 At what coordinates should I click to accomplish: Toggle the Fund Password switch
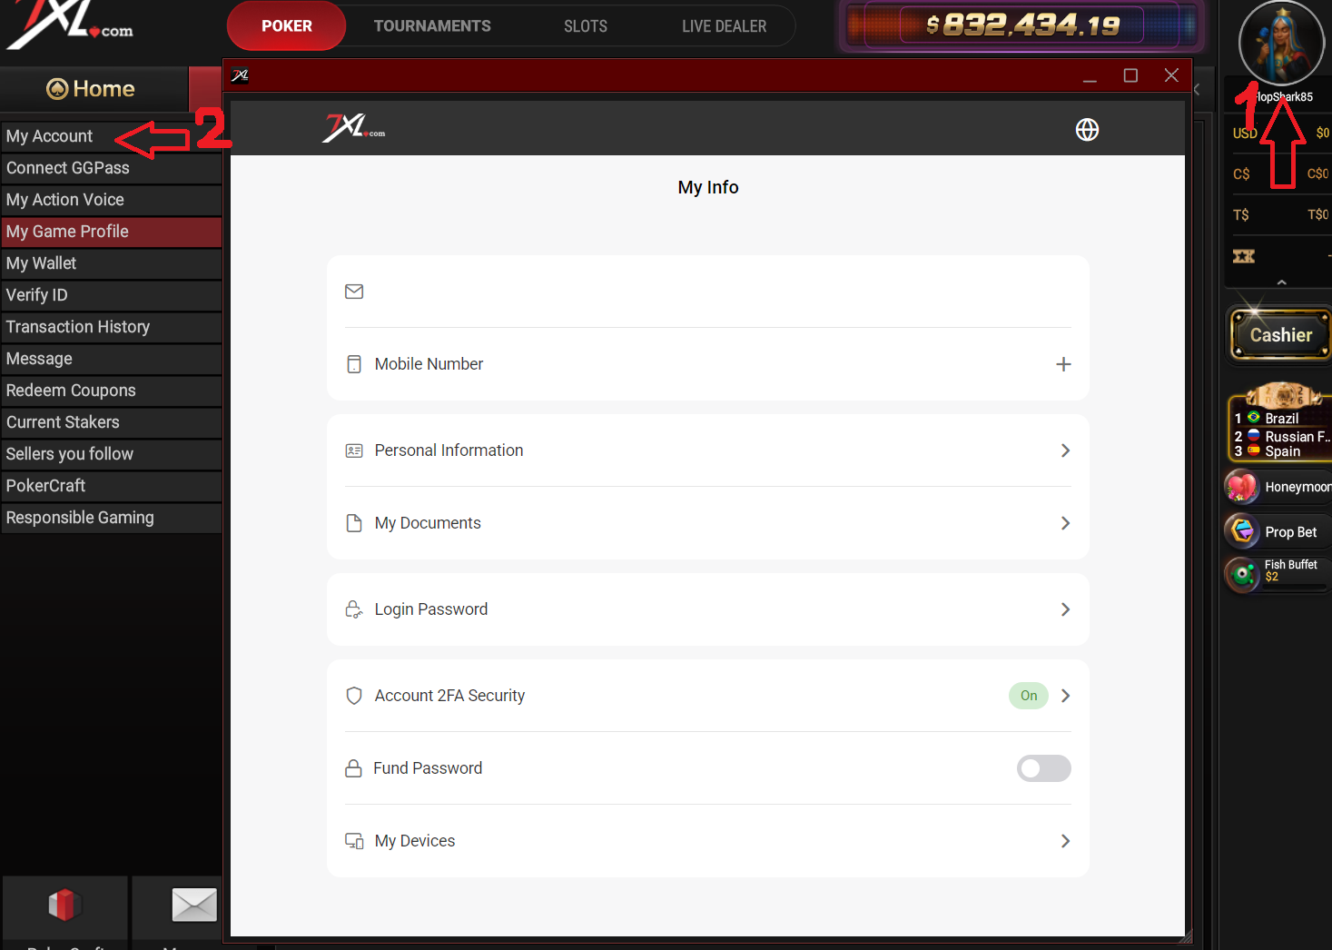(x=1043, y=768)
